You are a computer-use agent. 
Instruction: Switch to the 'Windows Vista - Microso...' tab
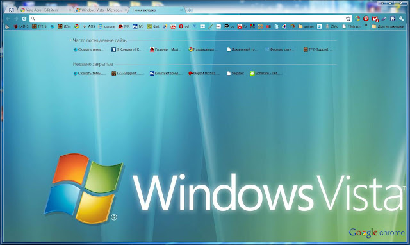102,10
